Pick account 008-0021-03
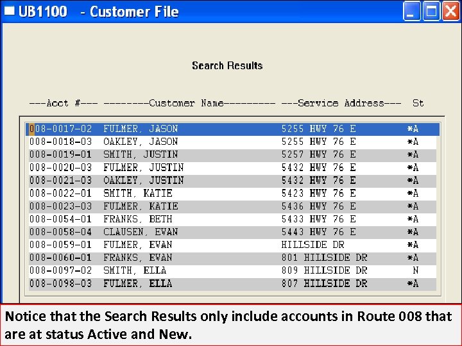The height and width of the screenshot is (346, 462). pyautogui.click(x=60, y=180)
